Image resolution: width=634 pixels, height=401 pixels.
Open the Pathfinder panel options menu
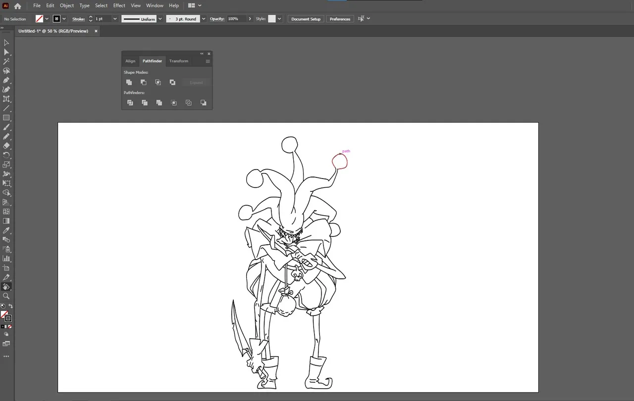tap(208, 61)
